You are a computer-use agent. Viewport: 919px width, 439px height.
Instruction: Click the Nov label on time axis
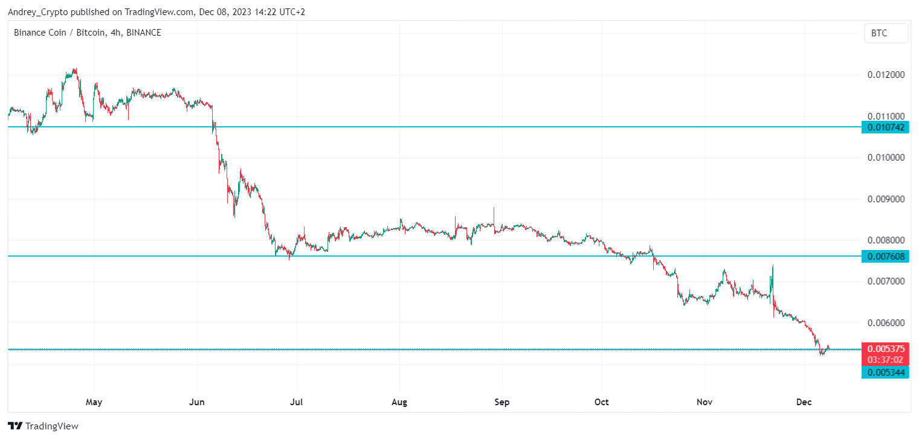(705, 402)
